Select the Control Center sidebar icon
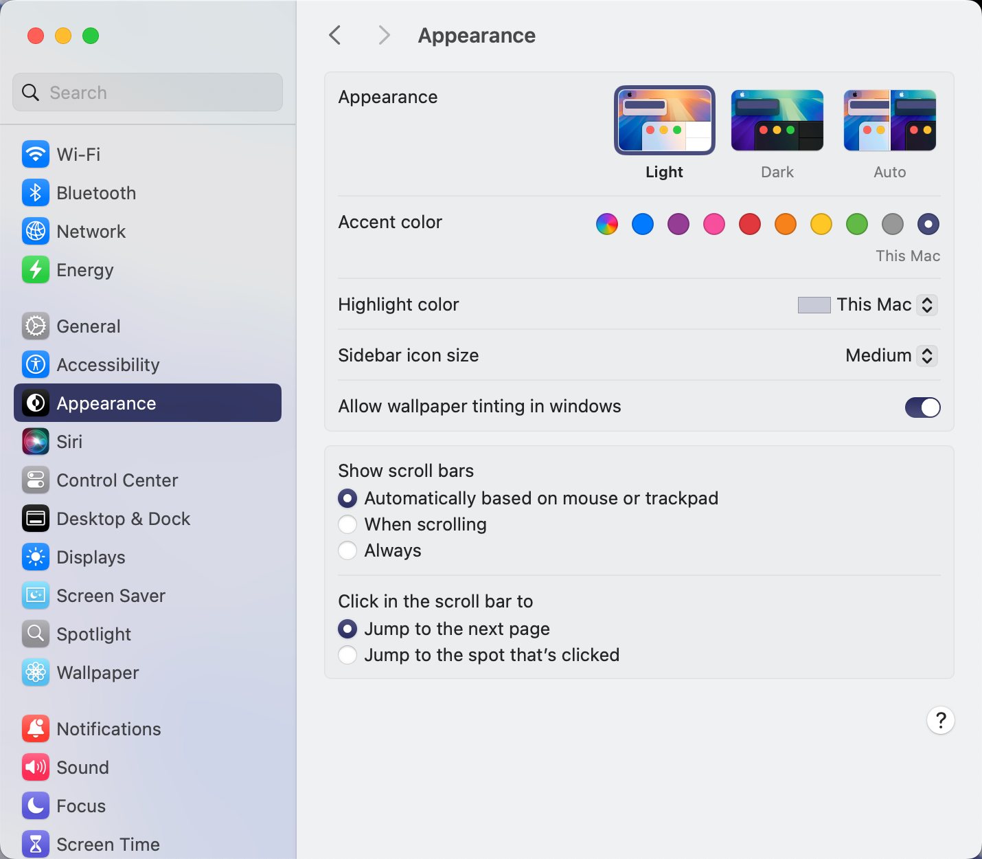The width and height of the screenshot is (982, 859). [x=36, y=480]
